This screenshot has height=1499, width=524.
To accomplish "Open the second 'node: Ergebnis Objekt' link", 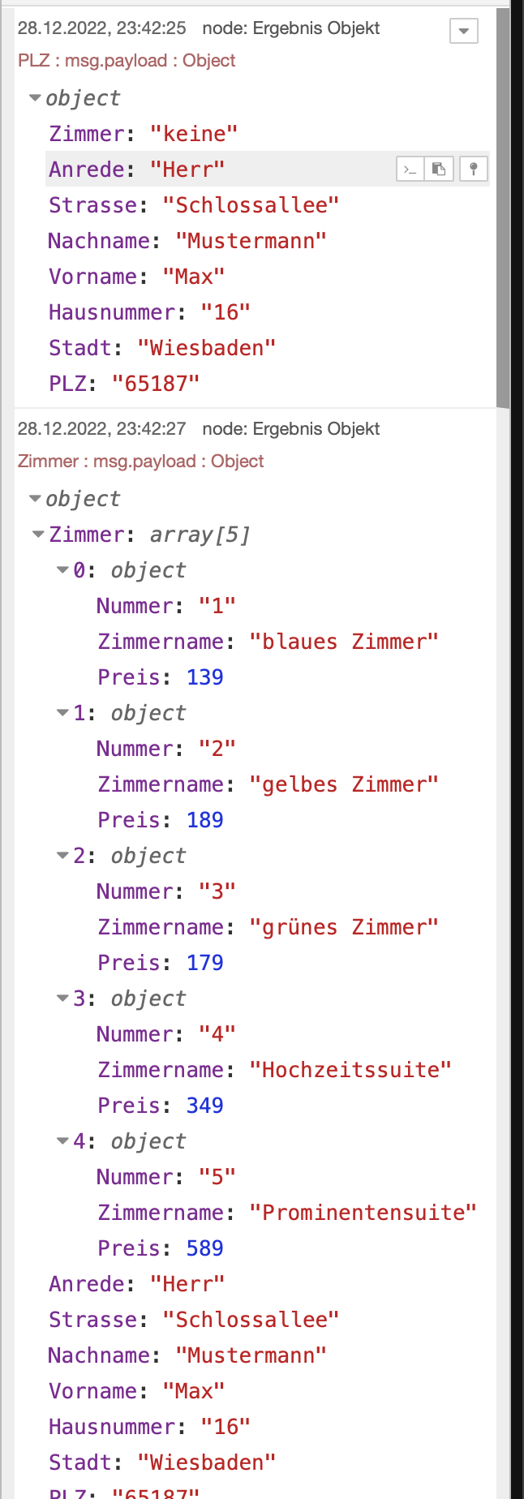I will (290, 429).
